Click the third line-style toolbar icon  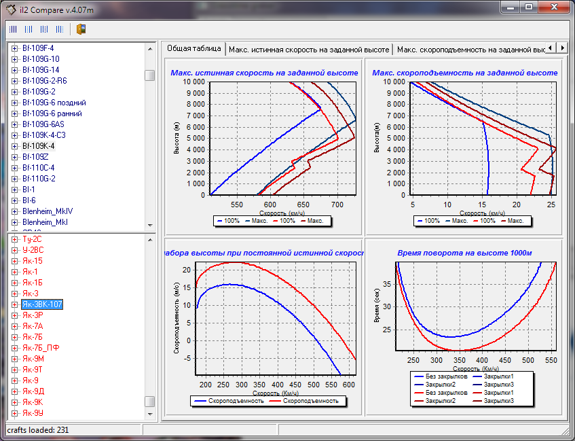click(44, 29)
